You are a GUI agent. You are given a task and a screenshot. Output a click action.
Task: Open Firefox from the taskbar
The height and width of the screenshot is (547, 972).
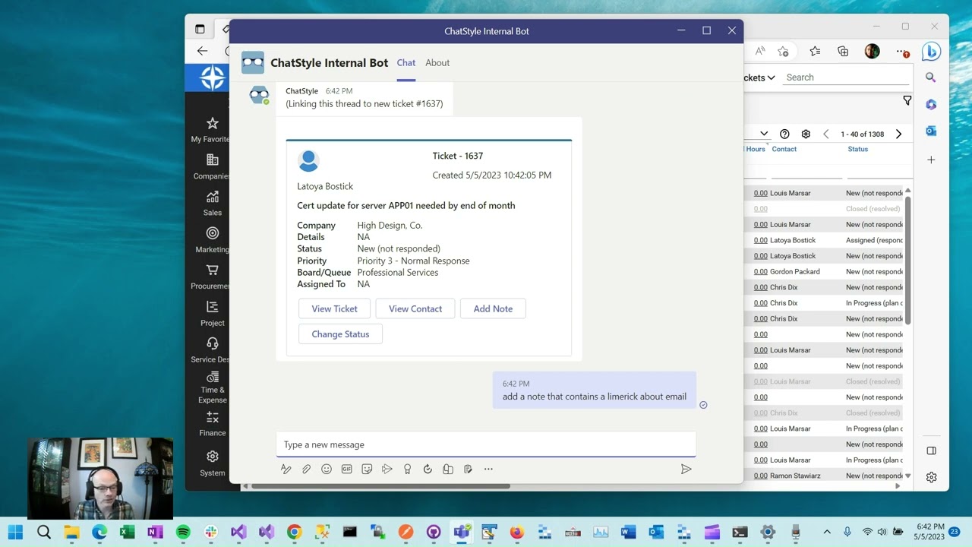[516, 532]
